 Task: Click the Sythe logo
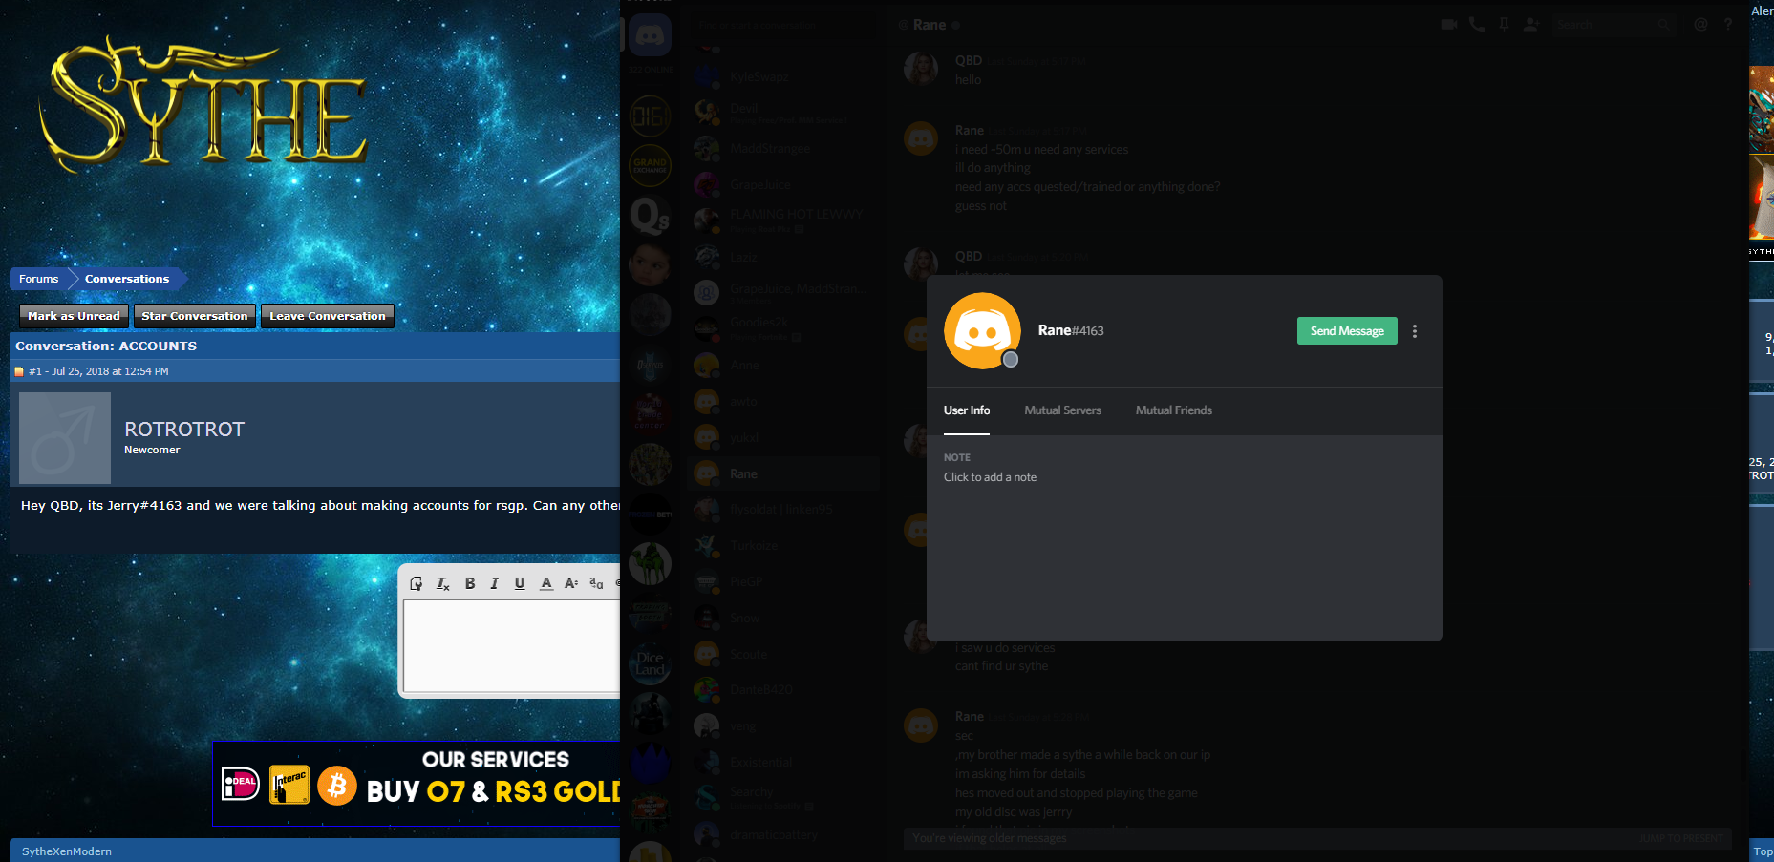click(x=203, y=105)
